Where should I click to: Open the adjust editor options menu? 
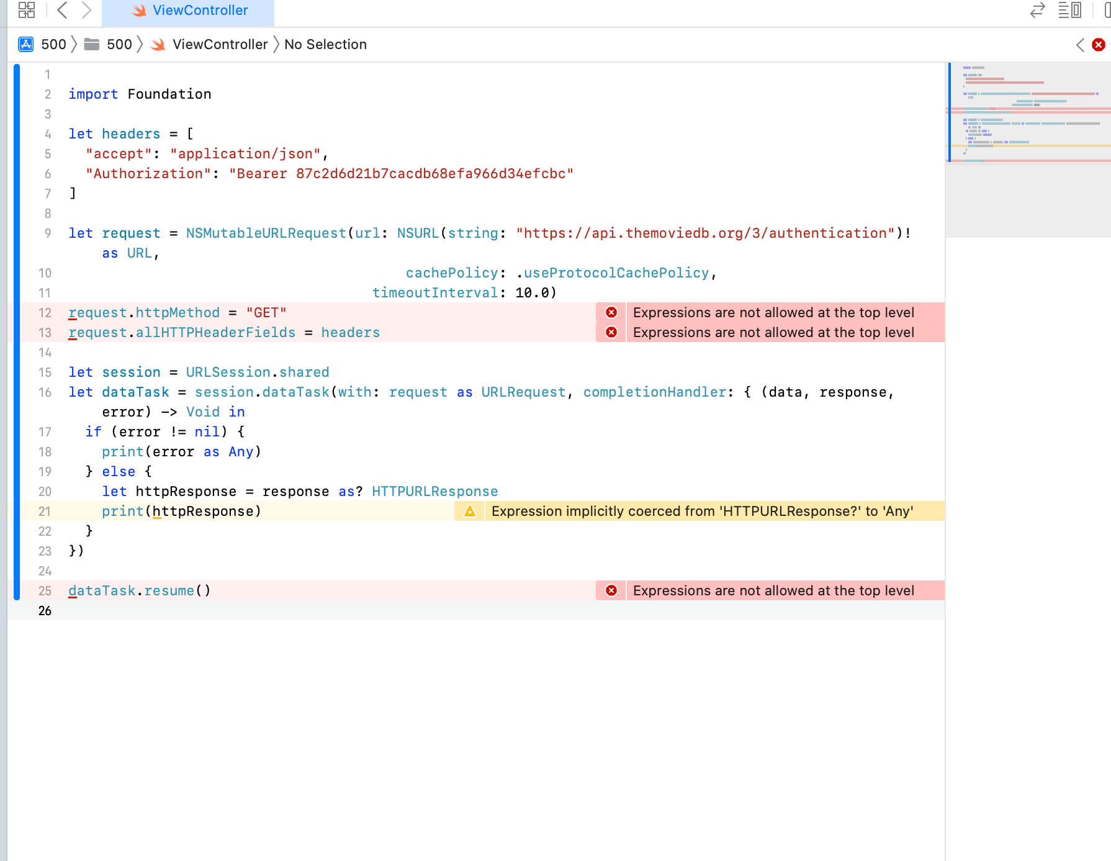tap(1070, 11)
